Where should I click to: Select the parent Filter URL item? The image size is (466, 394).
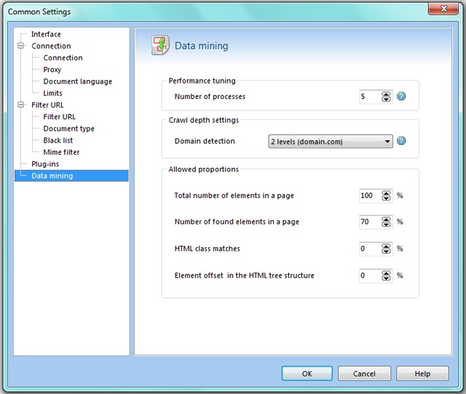pos(47,105)
